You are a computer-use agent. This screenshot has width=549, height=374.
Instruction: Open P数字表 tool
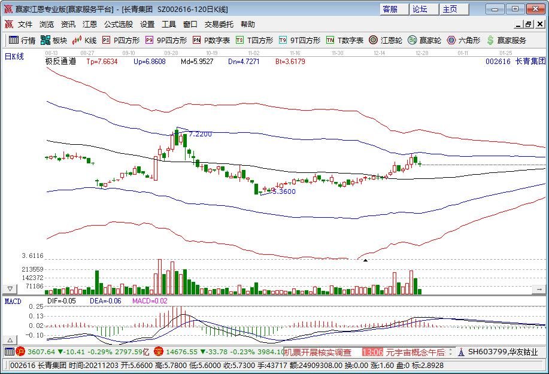click(211, 40)
